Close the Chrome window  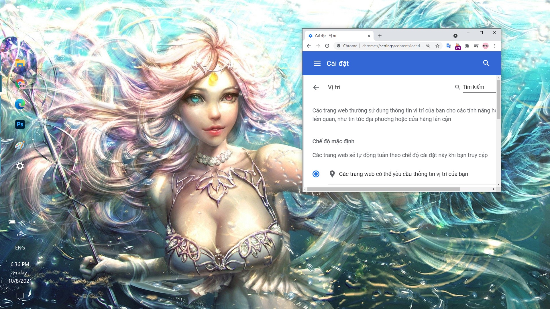click(x=494, y=33)
